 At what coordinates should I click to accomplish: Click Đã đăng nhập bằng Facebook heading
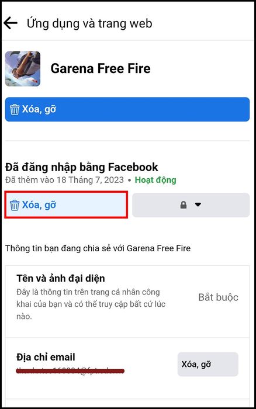pos(82,167)
